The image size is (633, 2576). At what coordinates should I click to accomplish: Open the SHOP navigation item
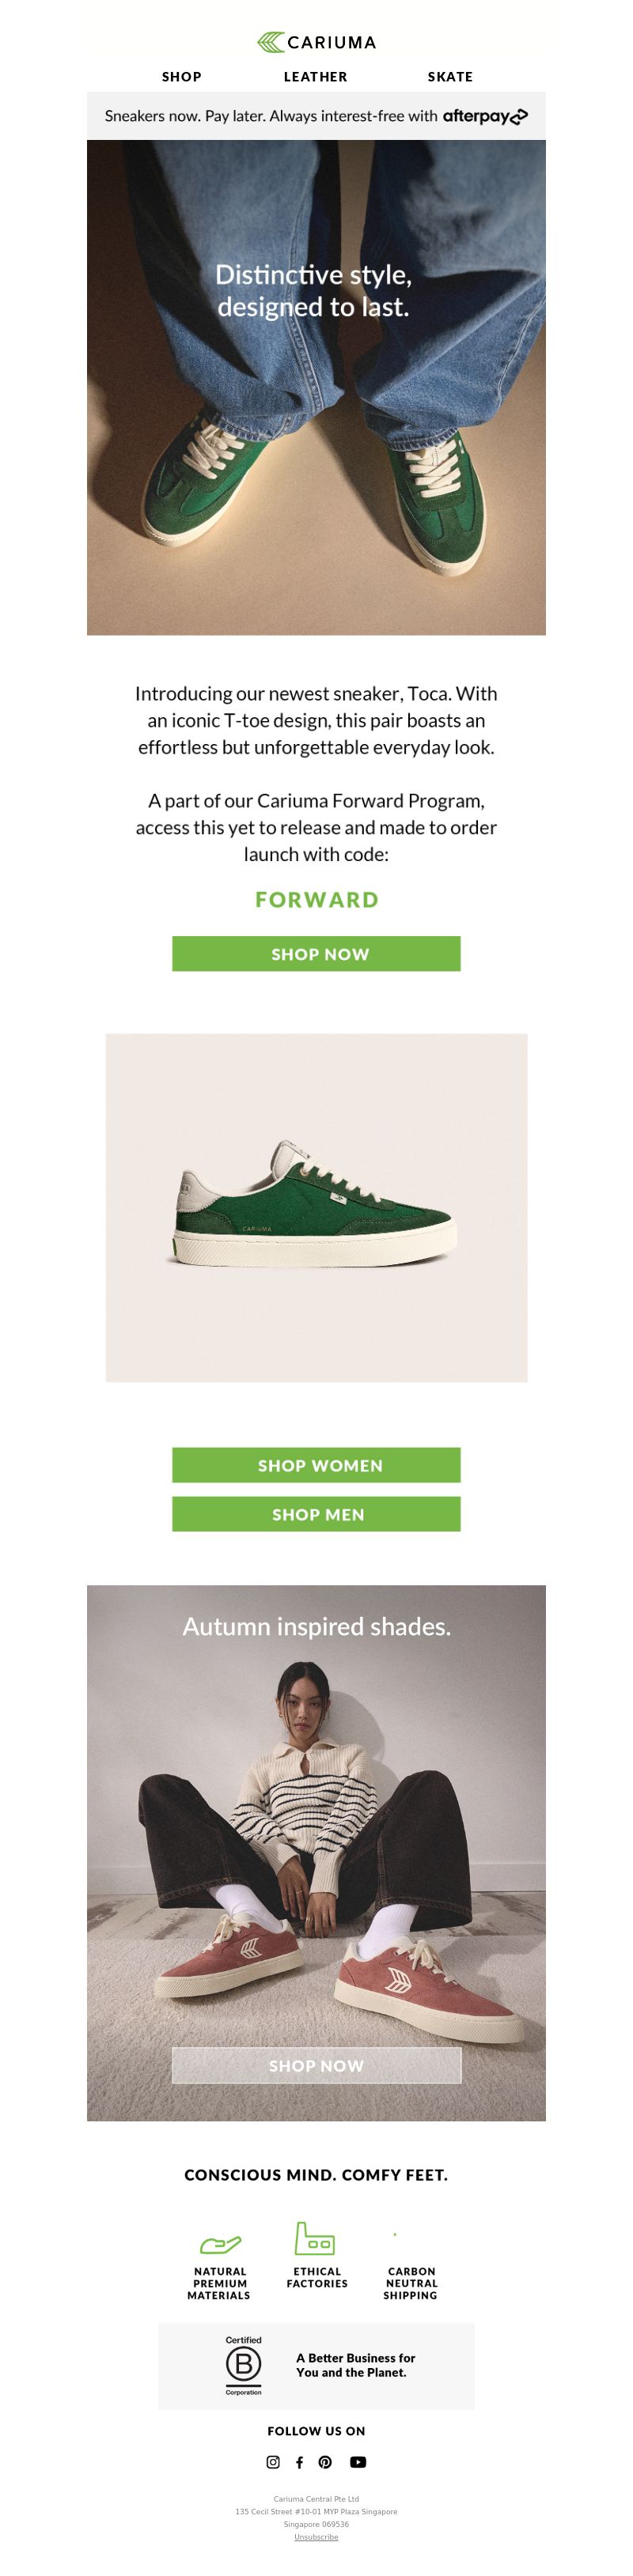tap(182, 77)
